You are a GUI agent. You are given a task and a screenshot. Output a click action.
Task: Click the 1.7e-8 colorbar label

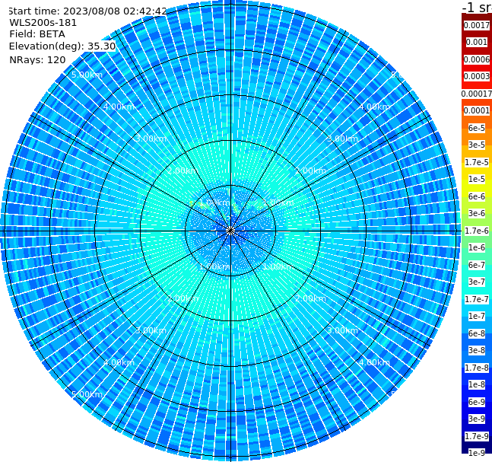(477, 368)
